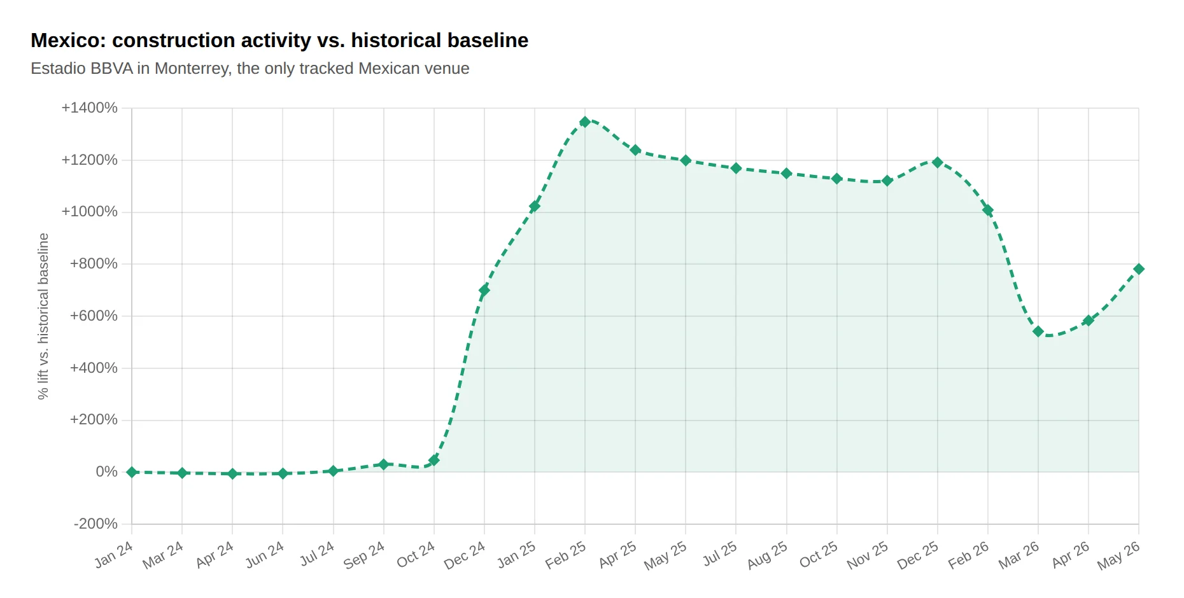
Task: Click the chart title about Mexico construction
Action: click(x=279, y=40)
